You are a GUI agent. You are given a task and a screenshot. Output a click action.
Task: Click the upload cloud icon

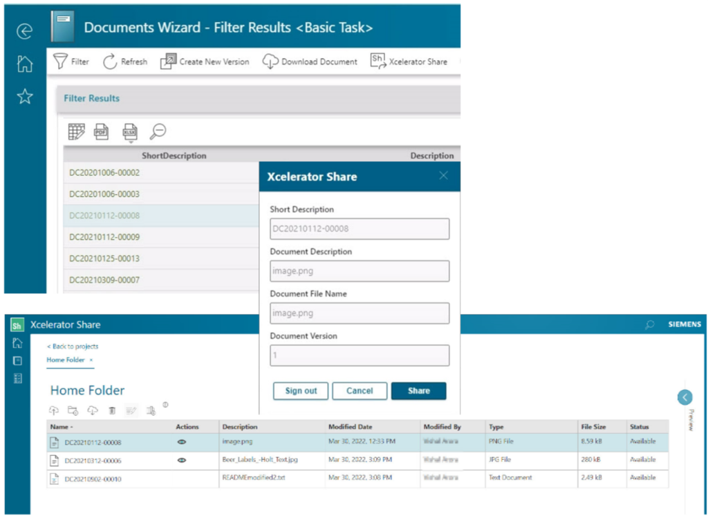(54, 410)
